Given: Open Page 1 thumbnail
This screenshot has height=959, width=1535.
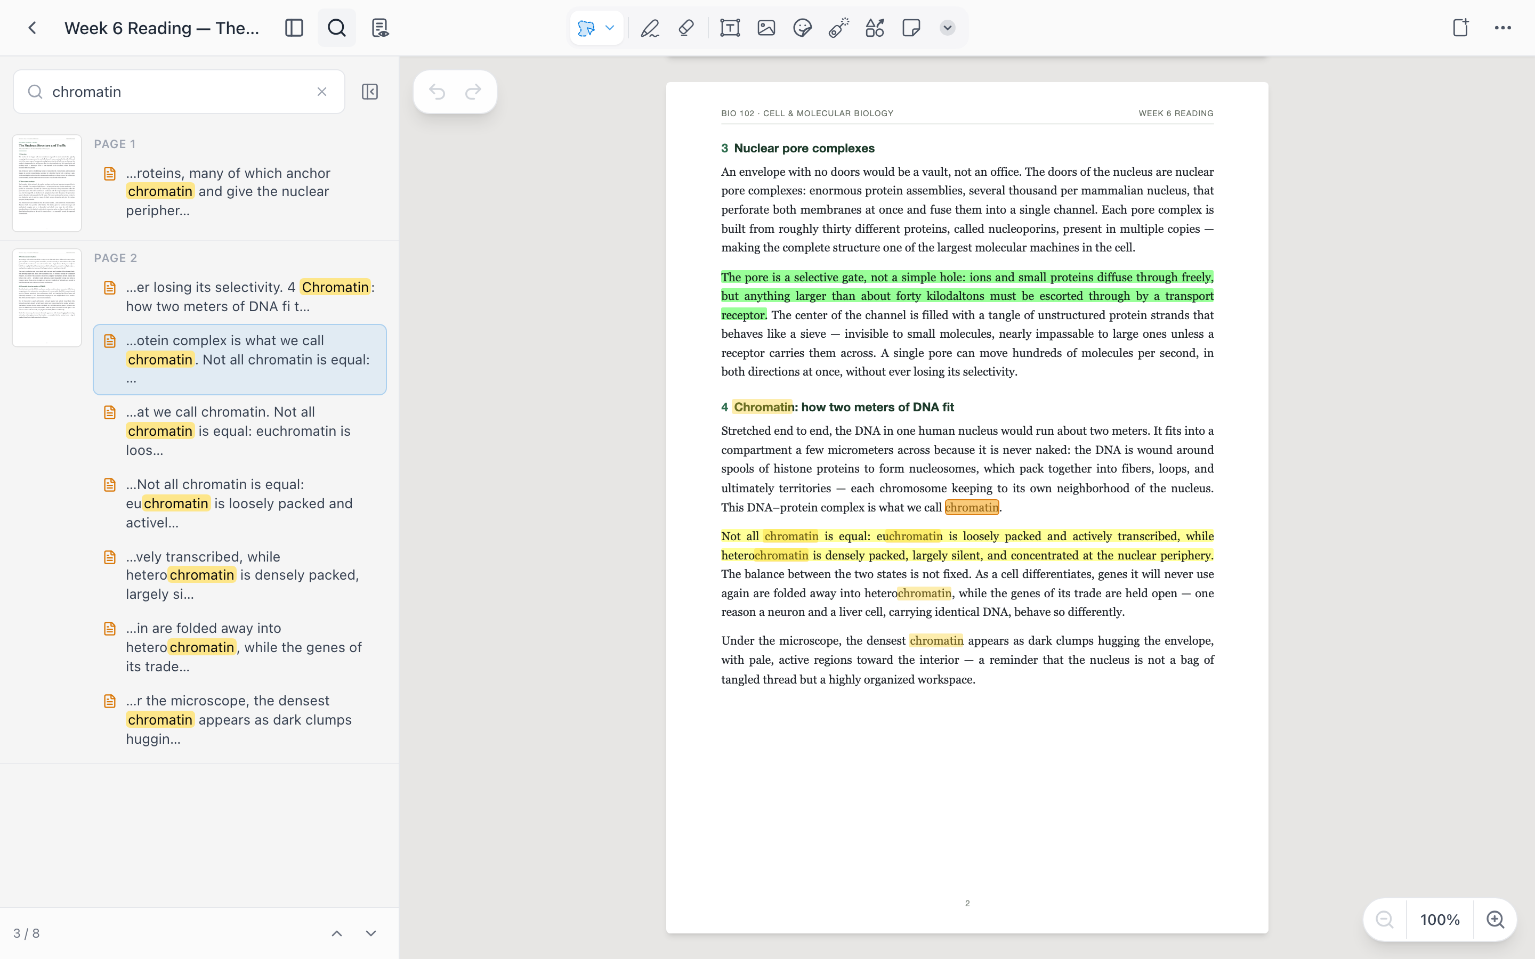Looking at the screenshot, I should (47, 183).
